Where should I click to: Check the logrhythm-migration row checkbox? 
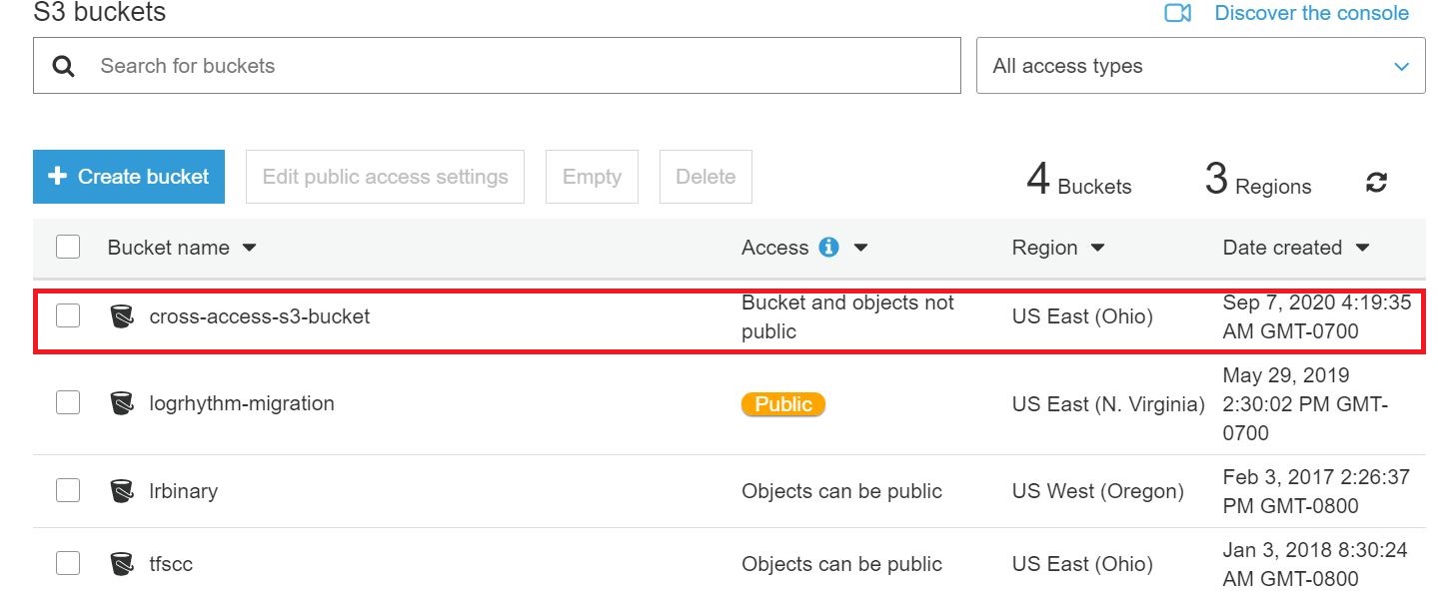tap(68, 403)
